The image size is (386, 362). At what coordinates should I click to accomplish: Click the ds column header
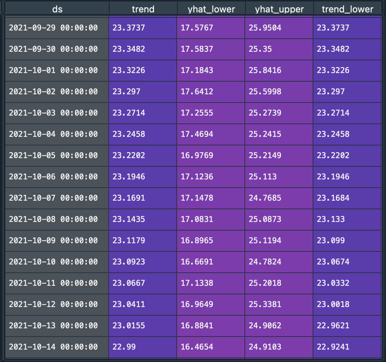click(x=57, y=9)
